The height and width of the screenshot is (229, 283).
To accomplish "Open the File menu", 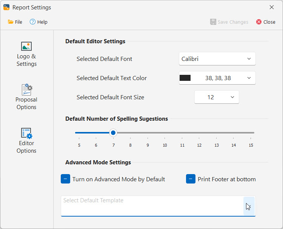I will click(15, 22).
